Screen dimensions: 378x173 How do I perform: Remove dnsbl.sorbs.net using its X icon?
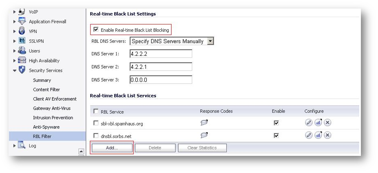point(327,135)
